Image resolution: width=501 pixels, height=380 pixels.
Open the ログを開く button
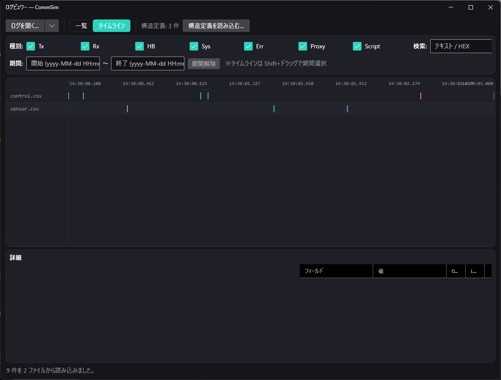[x=25, y=26]
